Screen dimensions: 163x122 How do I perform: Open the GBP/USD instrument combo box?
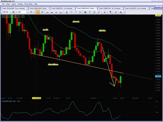(7, 12)
